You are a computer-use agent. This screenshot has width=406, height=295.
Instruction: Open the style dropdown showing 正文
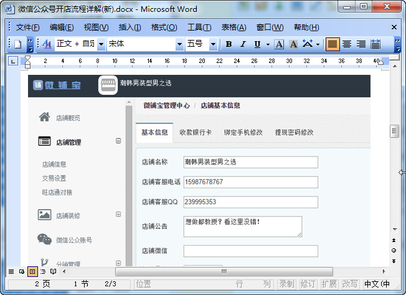(x=101, y=44)
